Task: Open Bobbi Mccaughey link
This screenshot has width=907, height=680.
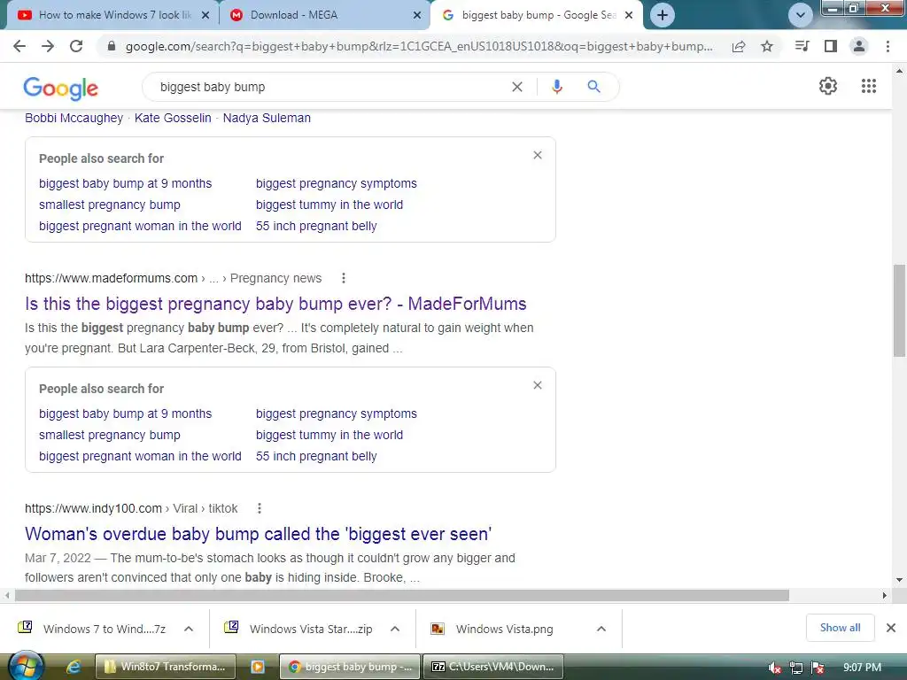Action: click(x=74, y=118)
